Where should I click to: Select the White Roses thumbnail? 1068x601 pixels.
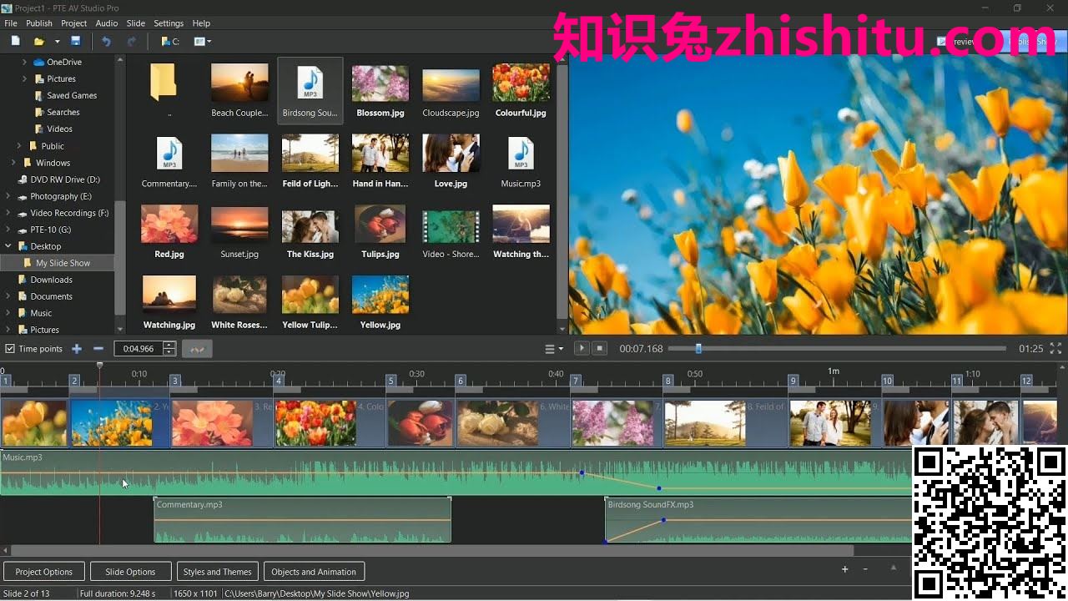click(239, 295)
